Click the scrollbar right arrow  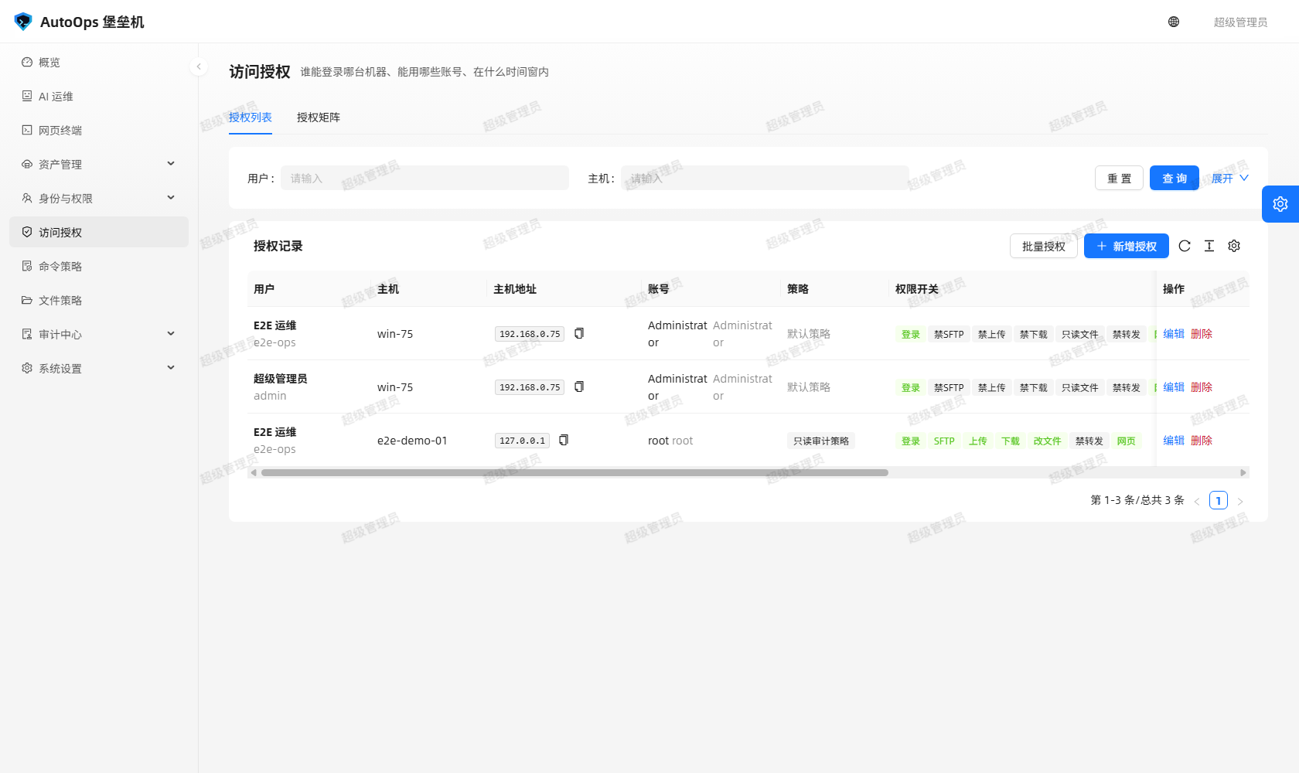1243,472
